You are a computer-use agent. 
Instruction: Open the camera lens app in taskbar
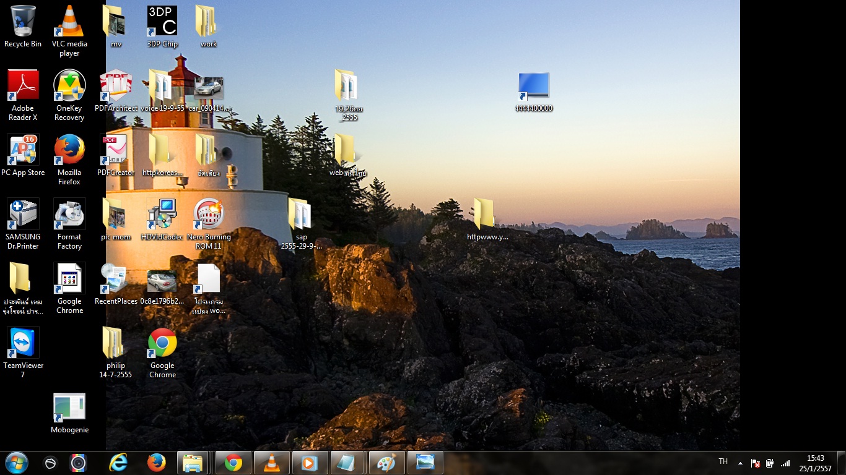pos(78,463)
